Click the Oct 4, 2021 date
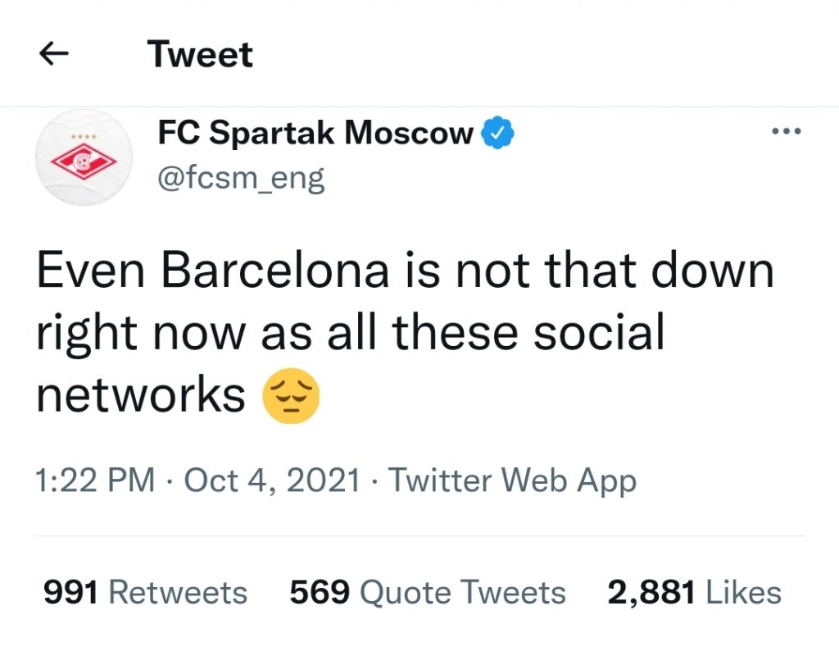The height and width of the screenshot is (647, 839). pyautogui.click(x=272, y=481)
